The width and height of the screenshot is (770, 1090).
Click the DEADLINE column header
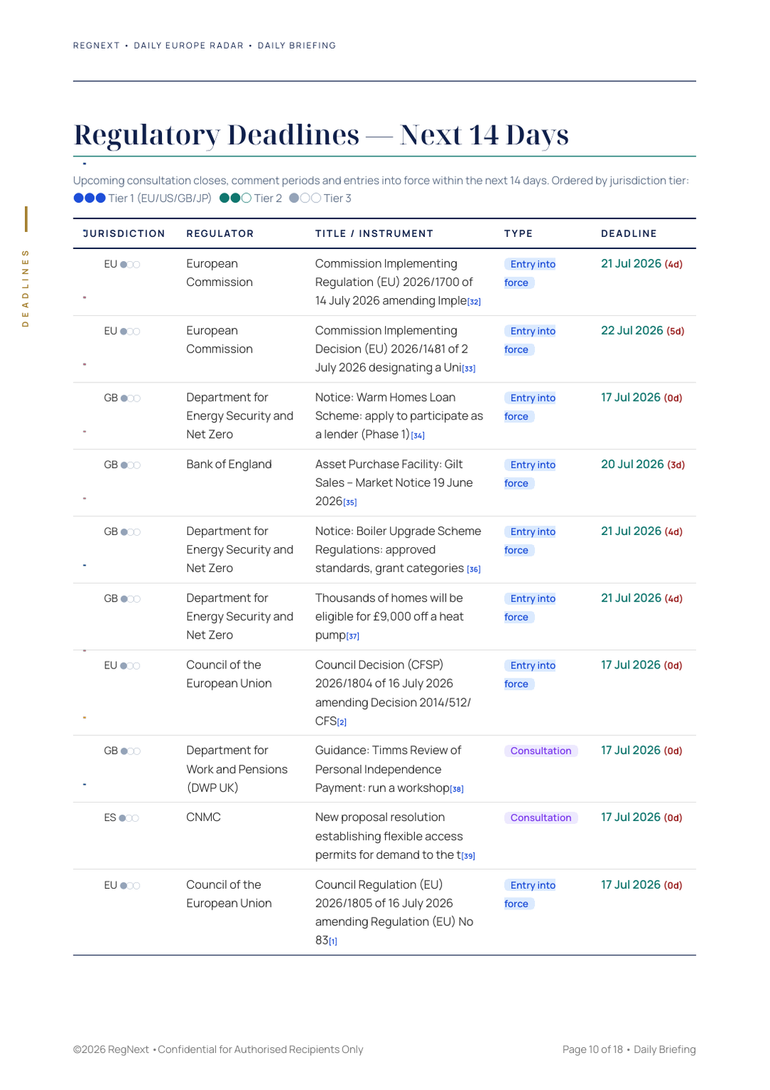[629, 233]
